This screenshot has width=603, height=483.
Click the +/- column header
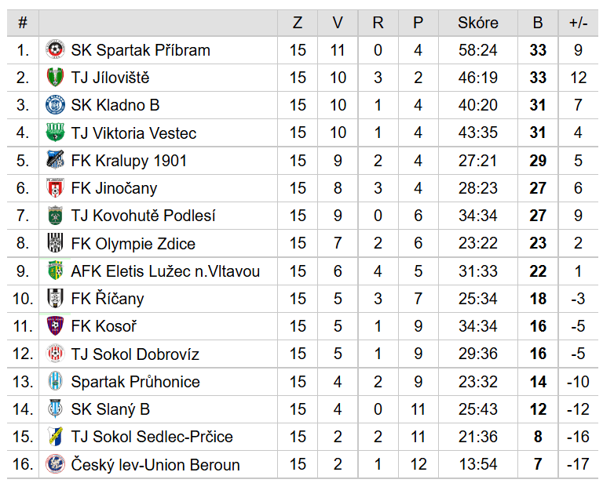pos(578,23)
